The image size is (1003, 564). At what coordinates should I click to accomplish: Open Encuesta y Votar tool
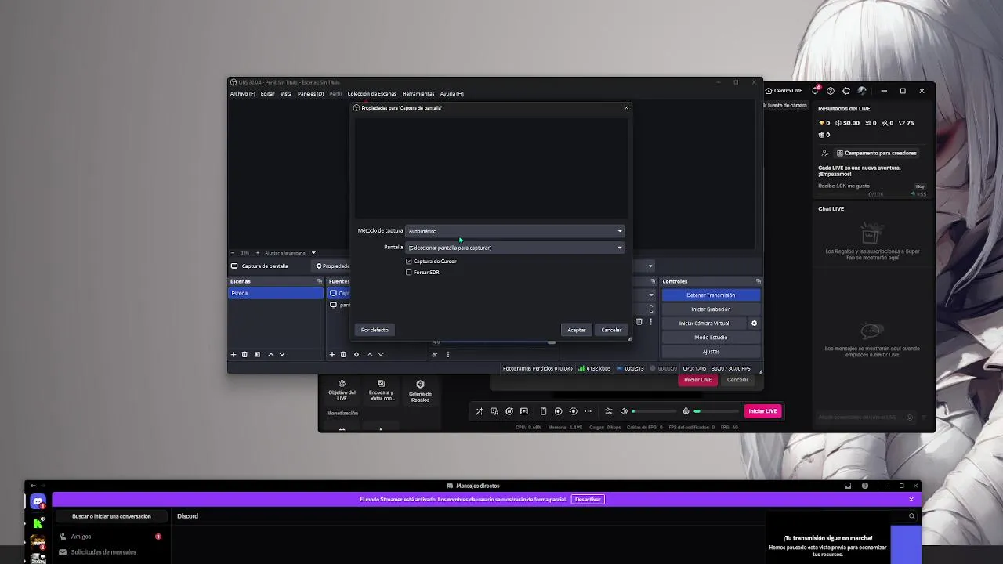[382, 390]
